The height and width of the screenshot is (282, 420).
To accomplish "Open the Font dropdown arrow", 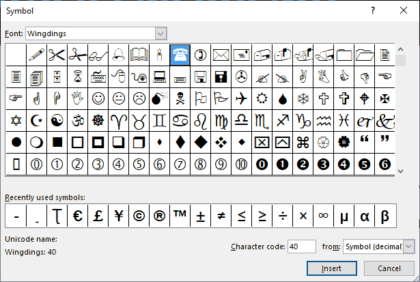I will click(x=160, y=33).
